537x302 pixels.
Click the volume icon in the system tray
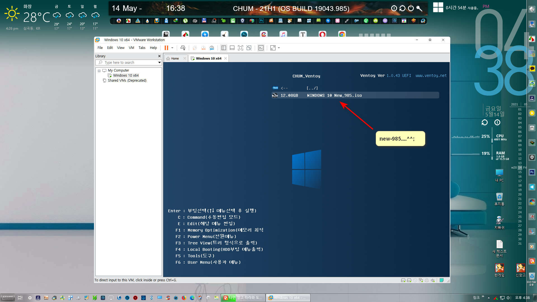(x=508, y=298)
